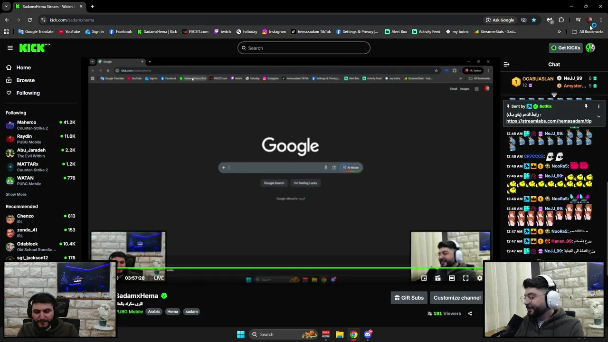Reload the page
The width and height of the screenshot is (608, 342).
(x=29, y=20)
